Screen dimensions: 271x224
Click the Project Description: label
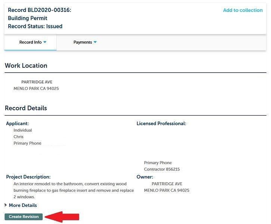click(28, 177)
